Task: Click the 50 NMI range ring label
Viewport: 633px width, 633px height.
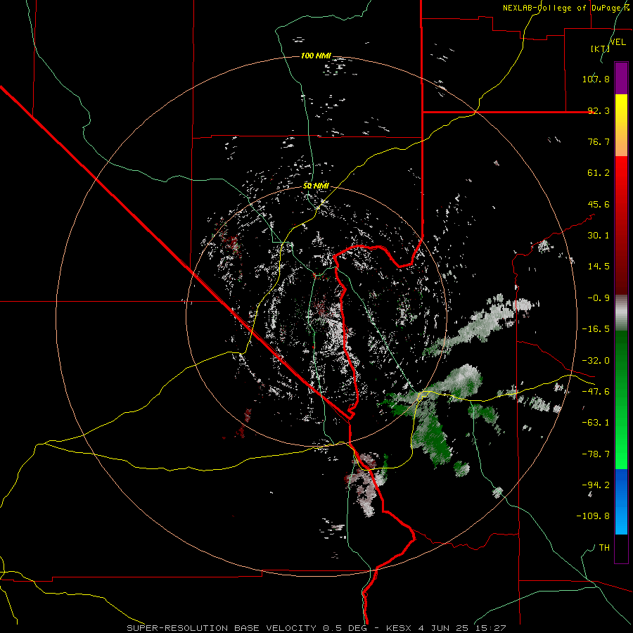Action: click(x=316, y=186)
